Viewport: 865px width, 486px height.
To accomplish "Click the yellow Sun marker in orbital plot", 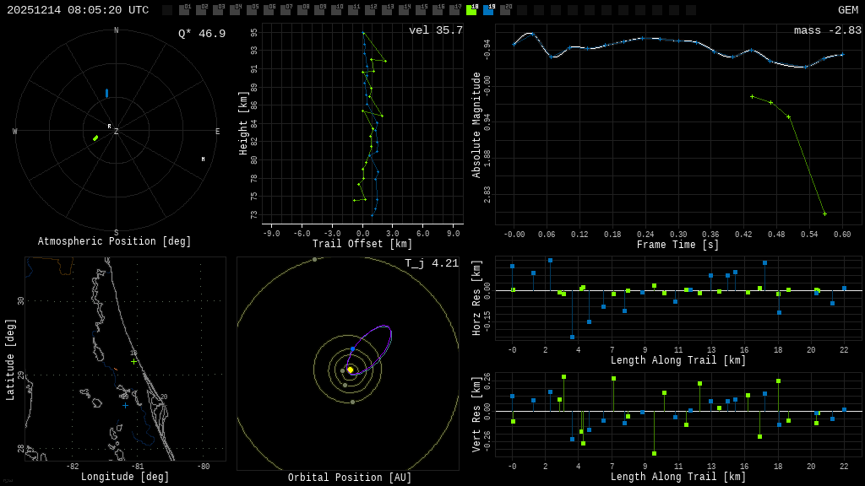I will [x=351, y=370].
